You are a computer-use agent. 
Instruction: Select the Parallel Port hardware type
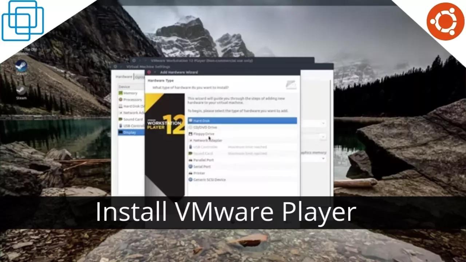[x=204, y=160]
